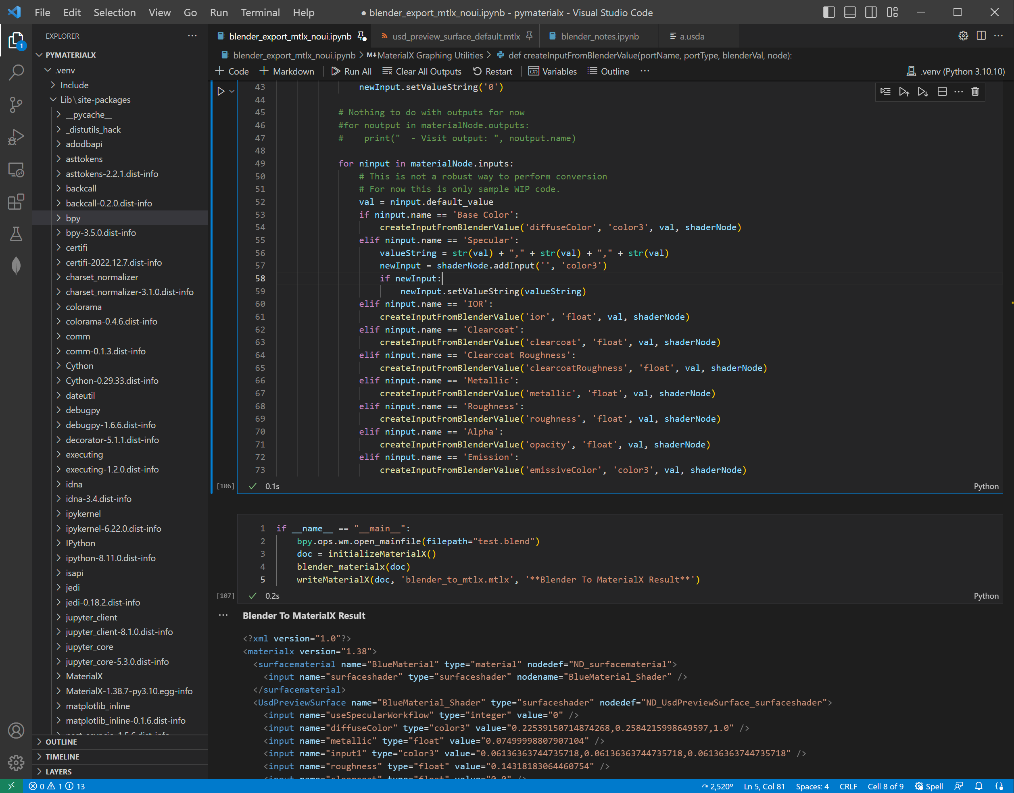
Task: Open notebook settings gear in editor title bar
Action: point(963,36)
